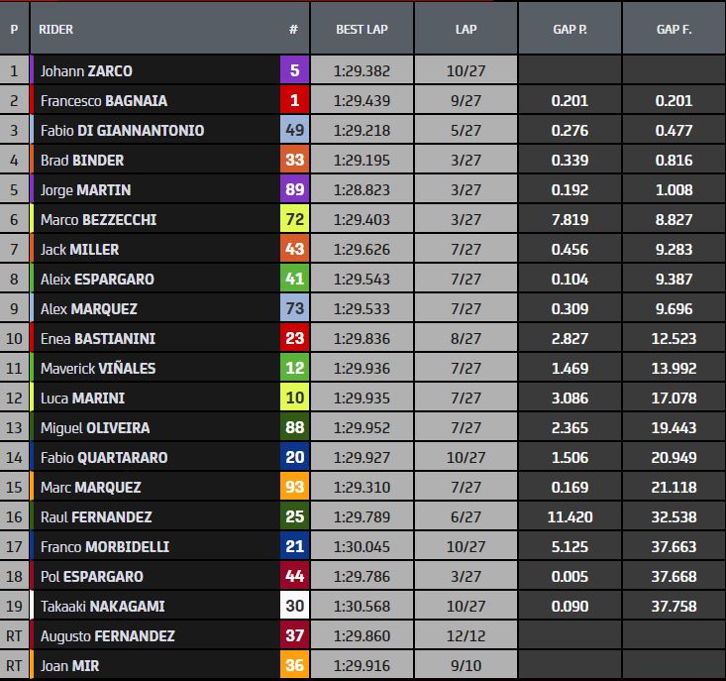Click the Brad Binder rider name
This screenshot has height=681, width=726.
[82, 160]
